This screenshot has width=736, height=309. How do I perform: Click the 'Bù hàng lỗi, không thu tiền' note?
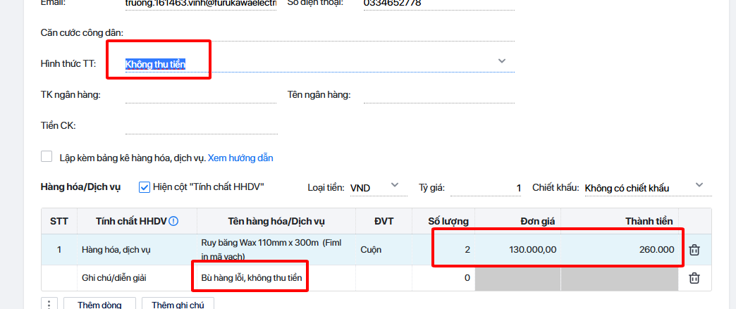(x=251, y=278)
